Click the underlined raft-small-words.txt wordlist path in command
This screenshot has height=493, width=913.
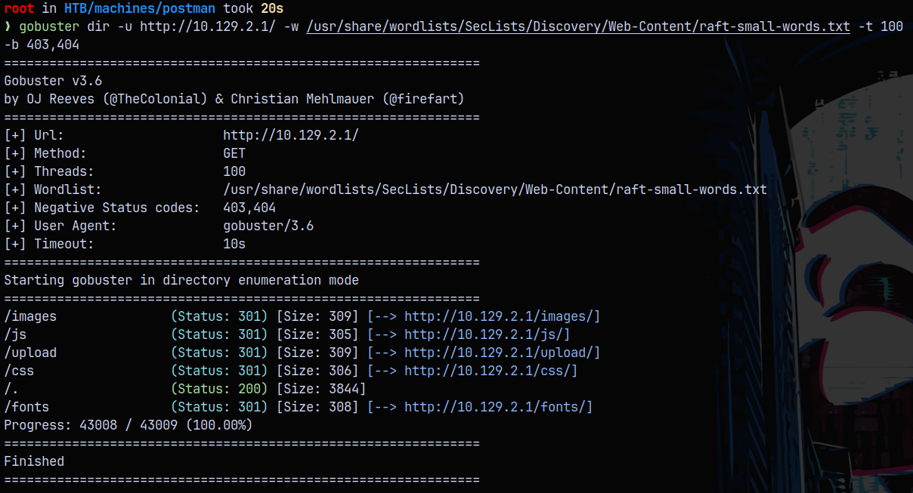578,26
